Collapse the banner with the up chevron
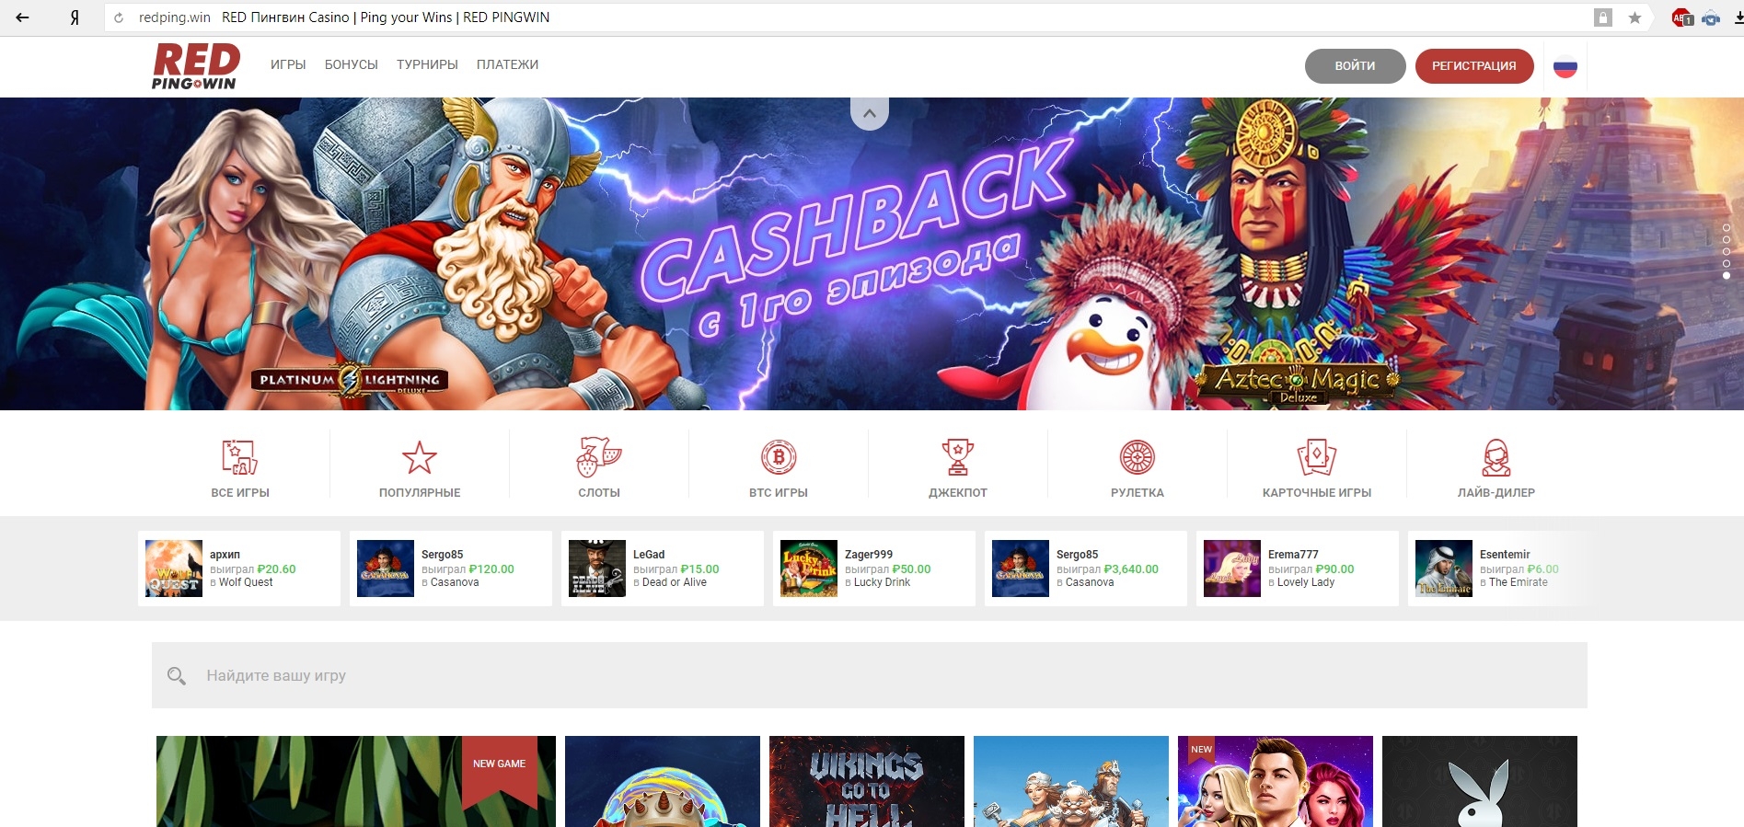 (870, 114)
